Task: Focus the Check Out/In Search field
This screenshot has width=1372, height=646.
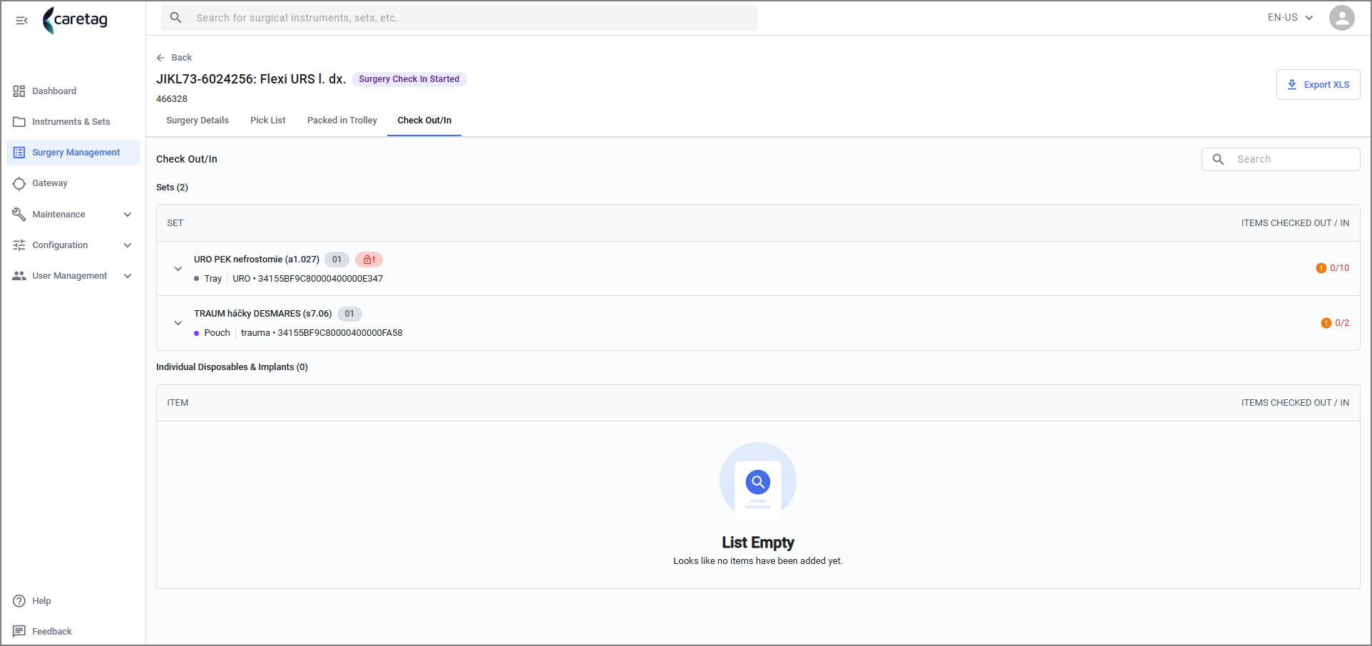Action: (1281, 159)
